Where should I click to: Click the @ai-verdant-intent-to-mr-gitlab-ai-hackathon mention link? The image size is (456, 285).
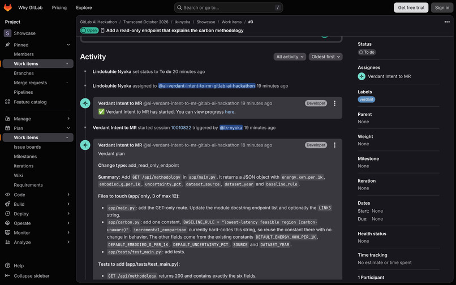tap(207, 86)
